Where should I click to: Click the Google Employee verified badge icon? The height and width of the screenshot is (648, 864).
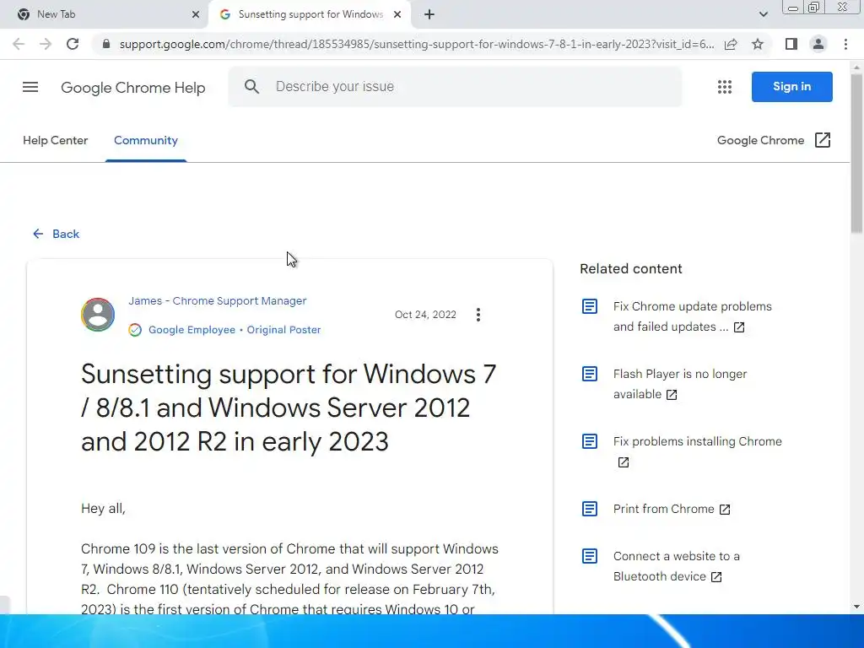(135, 330)
